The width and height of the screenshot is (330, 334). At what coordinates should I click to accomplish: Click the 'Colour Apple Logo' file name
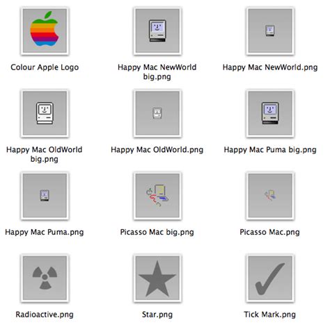click(x=45, y=67)
